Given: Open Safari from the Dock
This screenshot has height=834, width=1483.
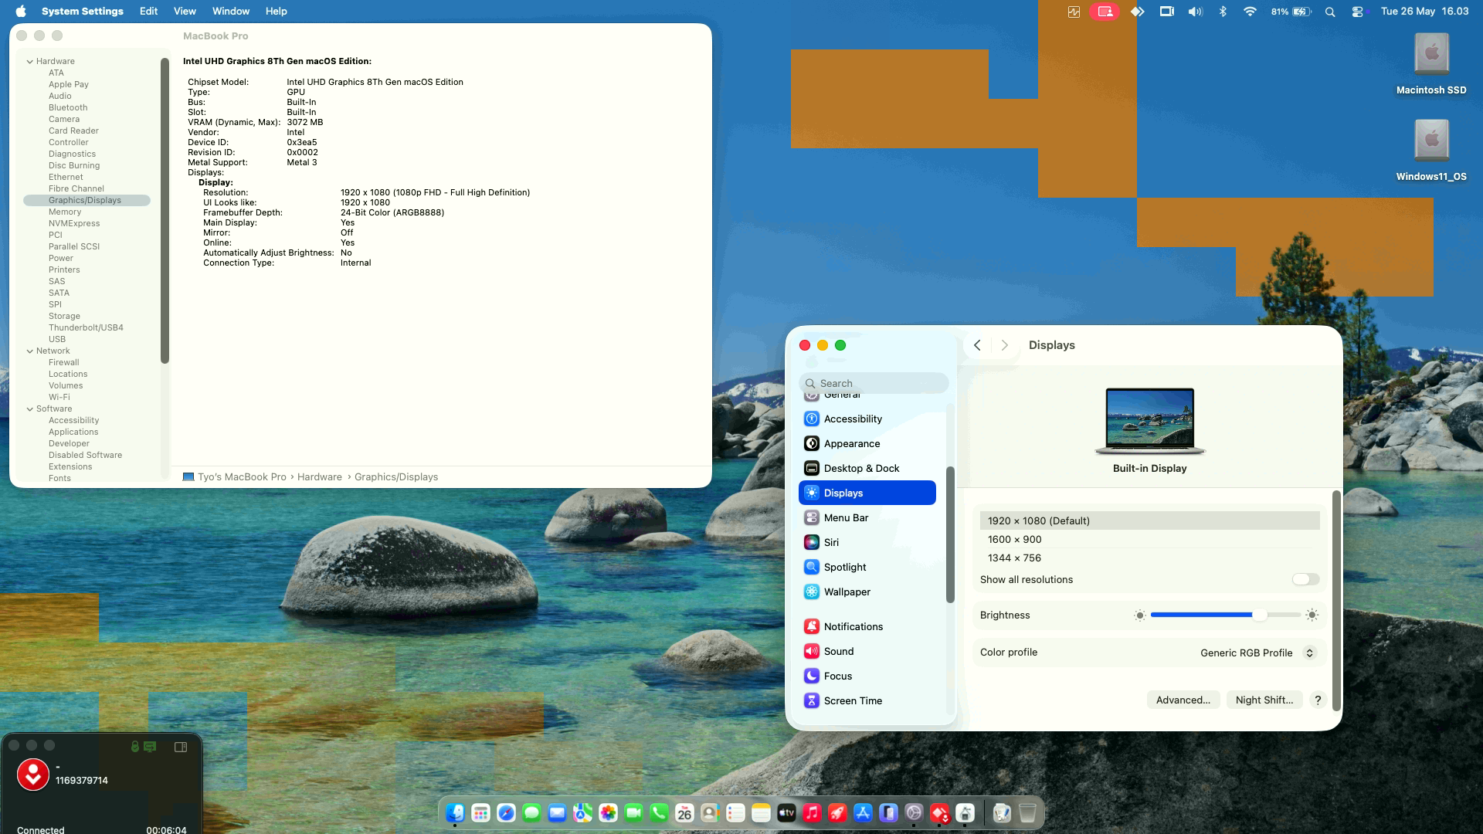Looking at the screenshot, I should 506,812.
